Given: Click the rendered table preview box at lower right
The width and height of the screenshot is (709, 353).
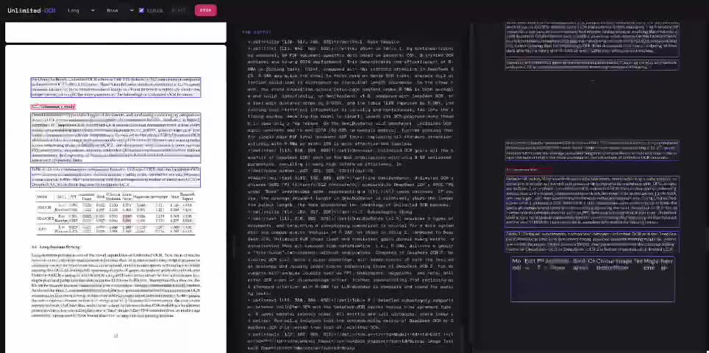Looking at the screenshot, I should click(592, 279).
